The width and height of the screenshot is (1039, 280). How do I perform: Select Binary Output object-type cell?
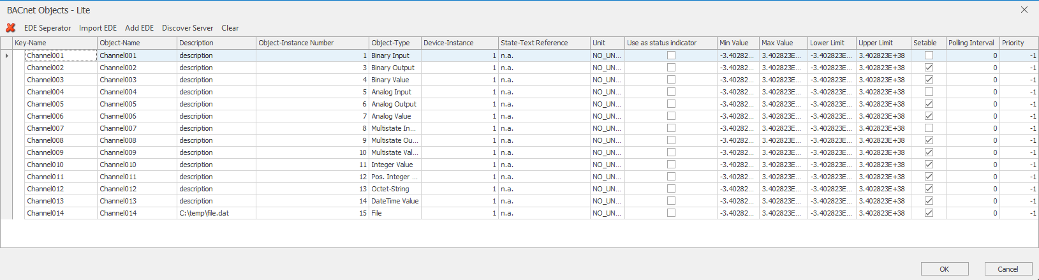(x=395, y=68)
